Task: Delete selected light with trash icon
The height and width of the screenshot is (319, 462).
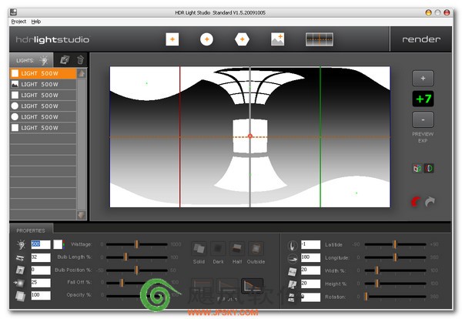Action: coord(80,60)
